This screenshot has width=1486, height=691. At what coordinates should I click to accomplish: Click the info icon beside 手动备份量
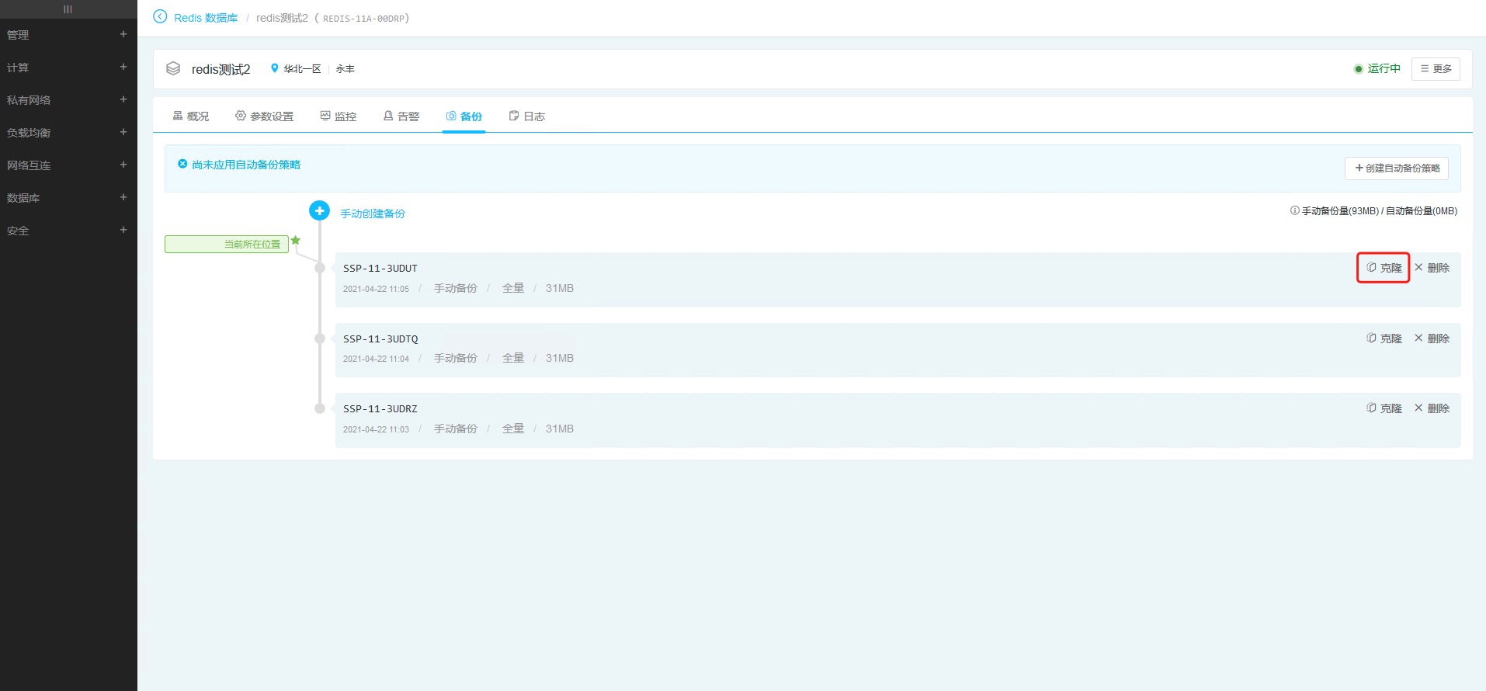pos(1295,210)
